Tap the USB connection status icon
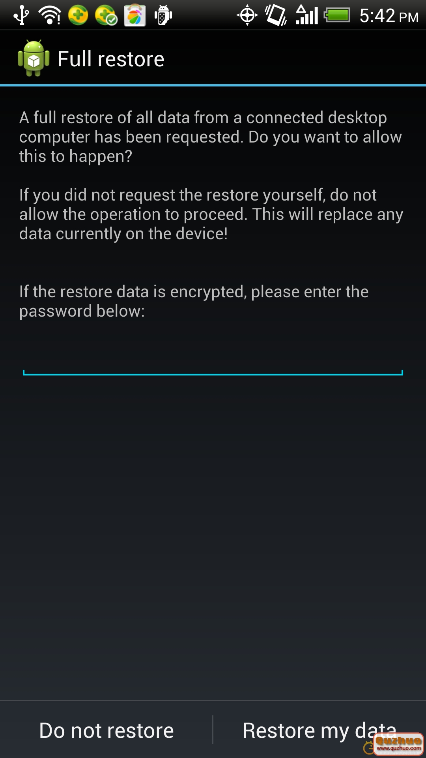 [21, 15]
